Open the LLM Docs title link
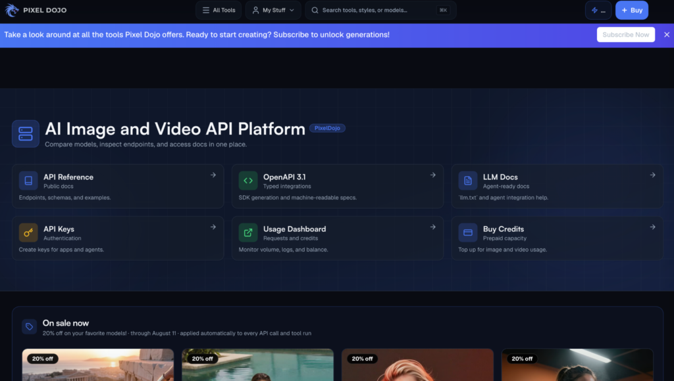 tap(500, 177)
